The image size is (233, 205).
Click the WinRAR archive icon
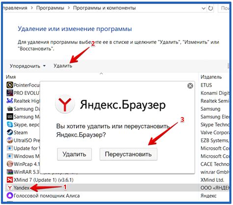tap(10, 172)
